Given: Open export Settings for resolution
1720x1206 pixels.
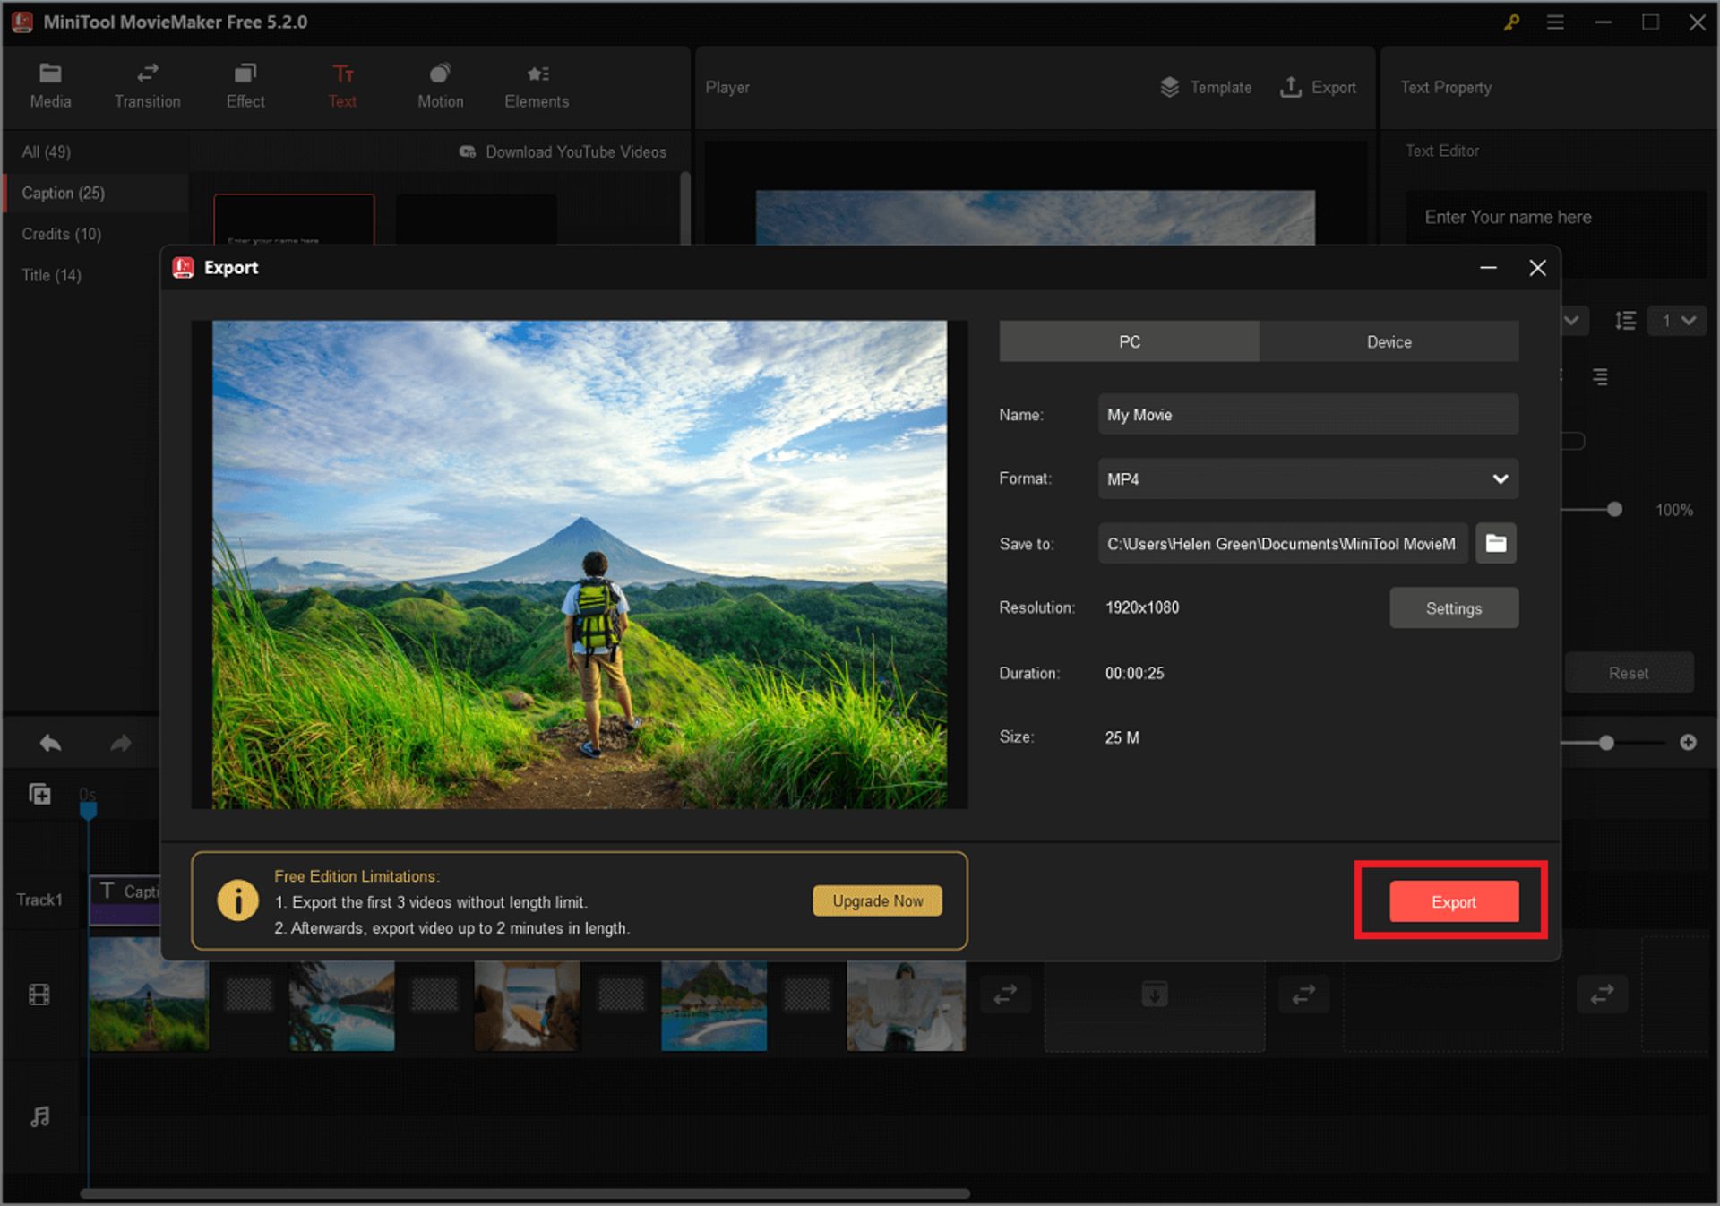Looking at the screenshot, I should click(x=1453, y=608).
